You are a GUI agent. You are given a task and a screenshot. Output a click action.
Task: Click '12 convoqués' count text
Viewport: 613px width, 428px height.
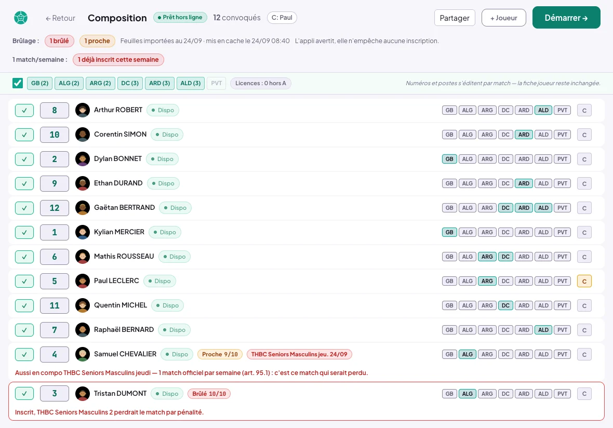[236, 18]
